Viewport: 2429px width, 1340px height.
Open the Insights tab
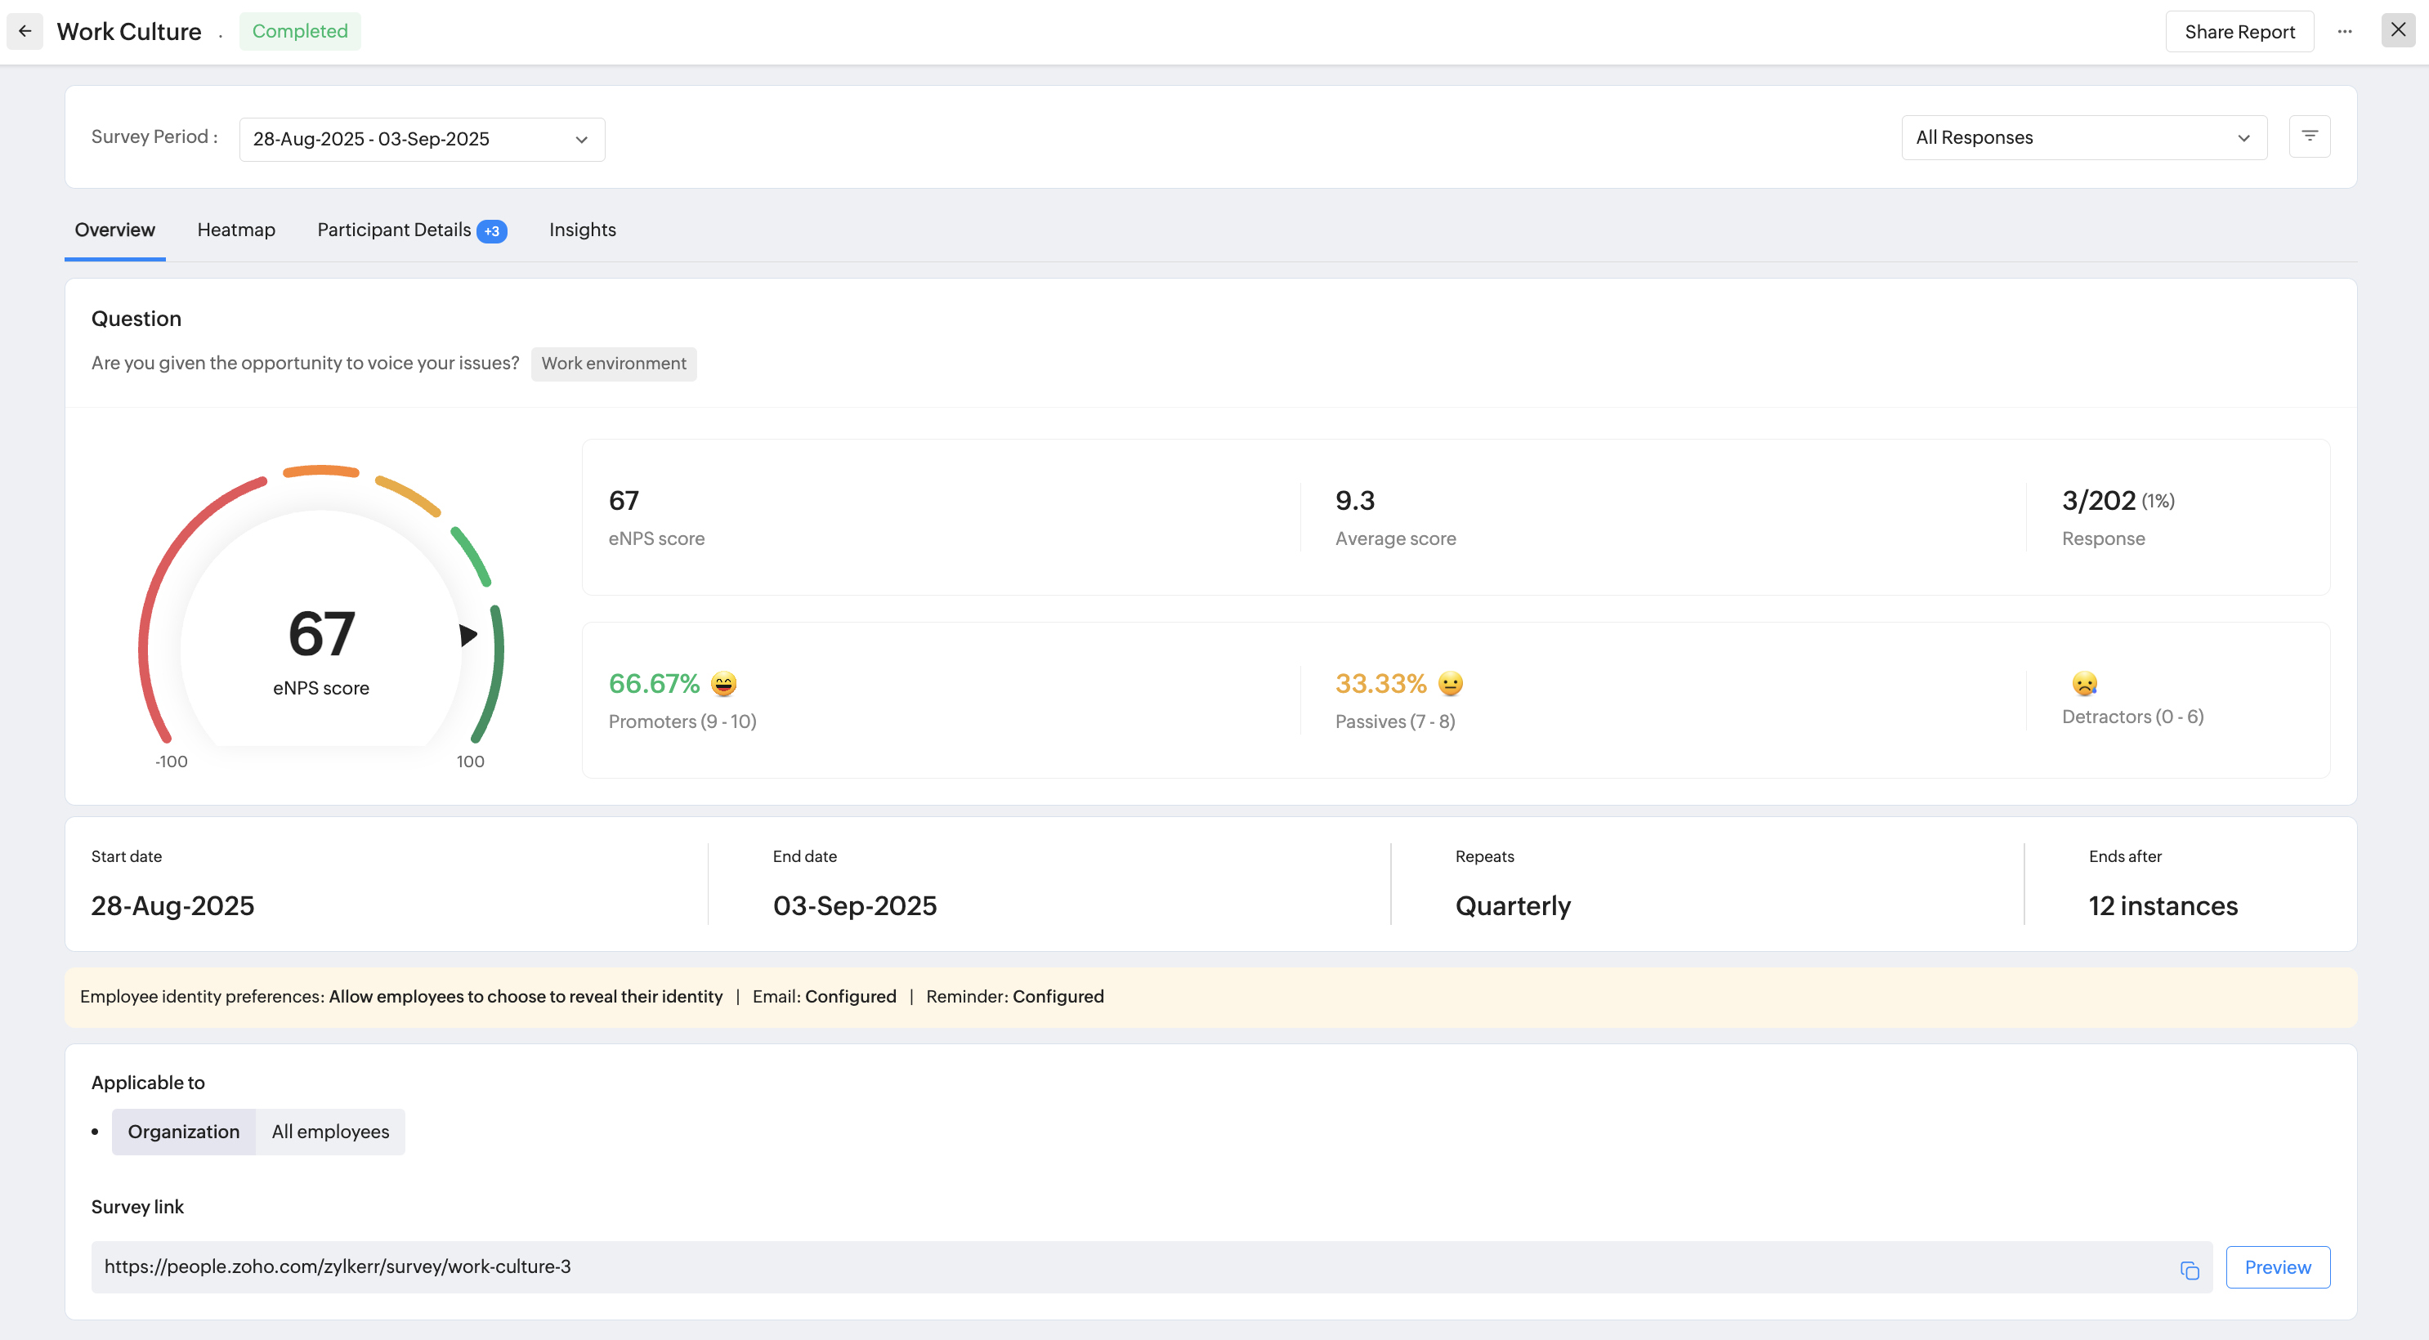582,230
